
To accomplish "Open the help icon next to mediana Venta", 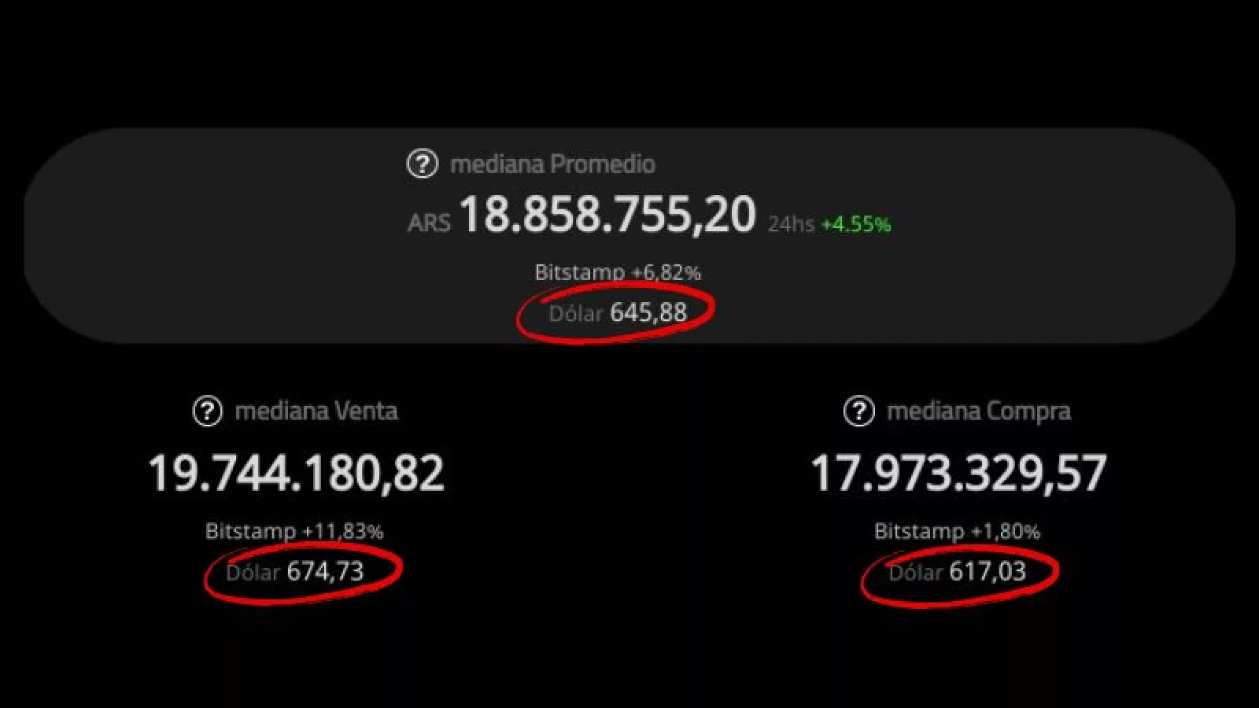I will [x=207, y=411].
